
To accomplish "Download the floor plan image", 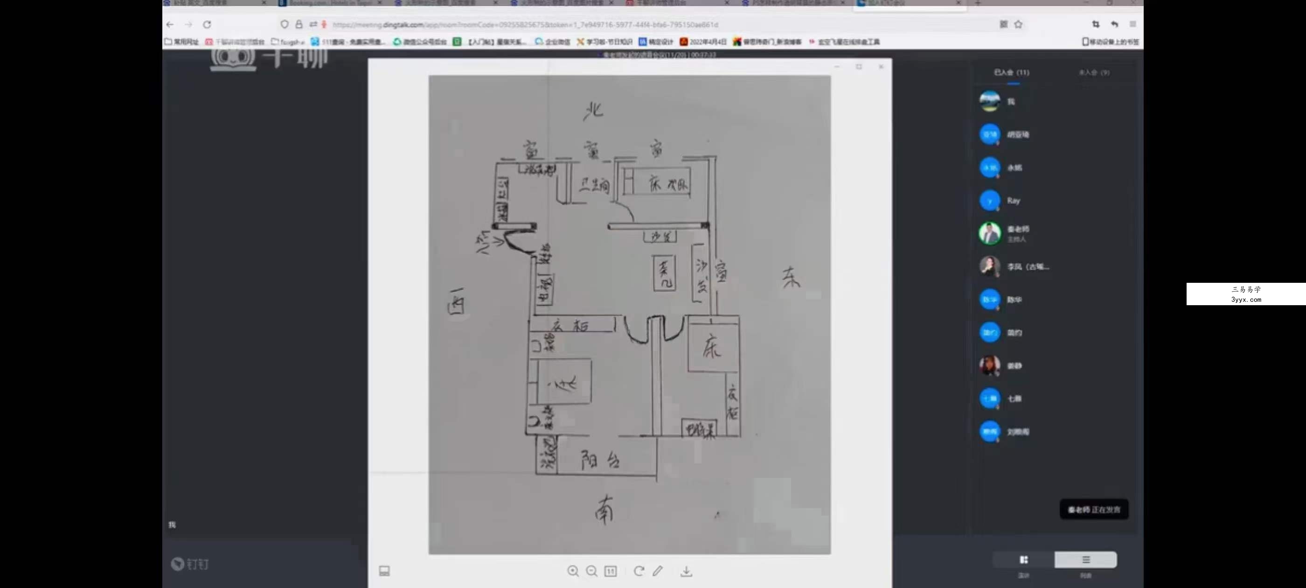I will [x=686, y=571].
